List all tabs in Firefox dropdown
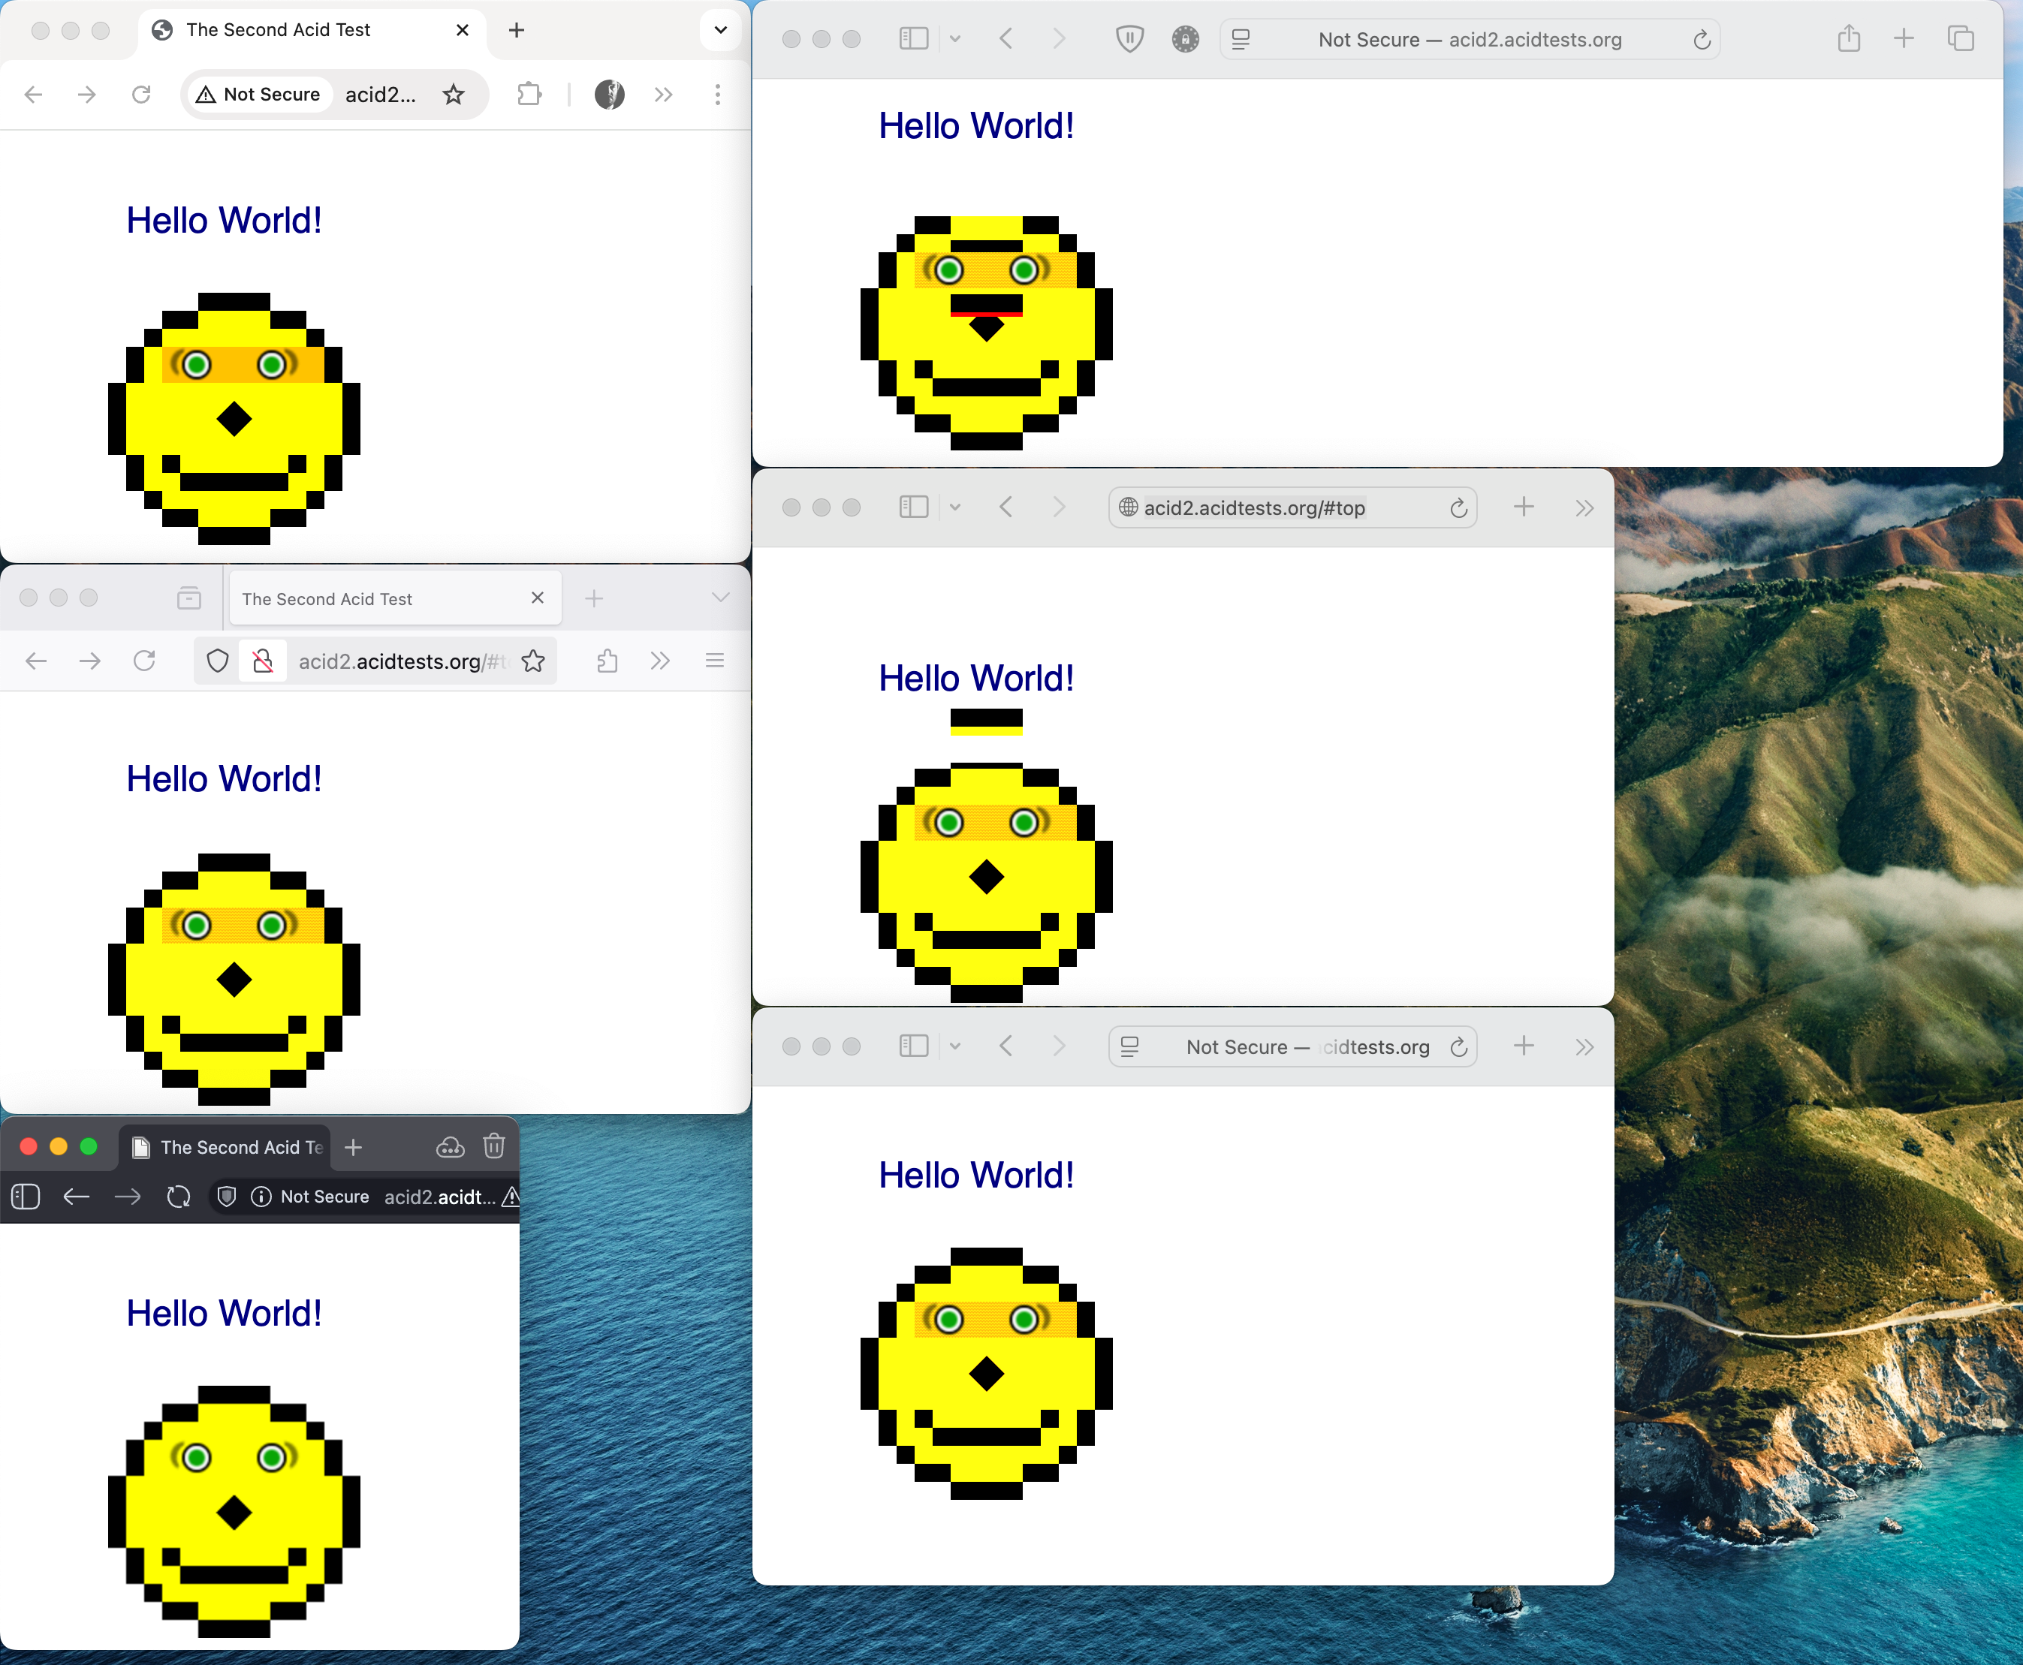 pos(720,598)
